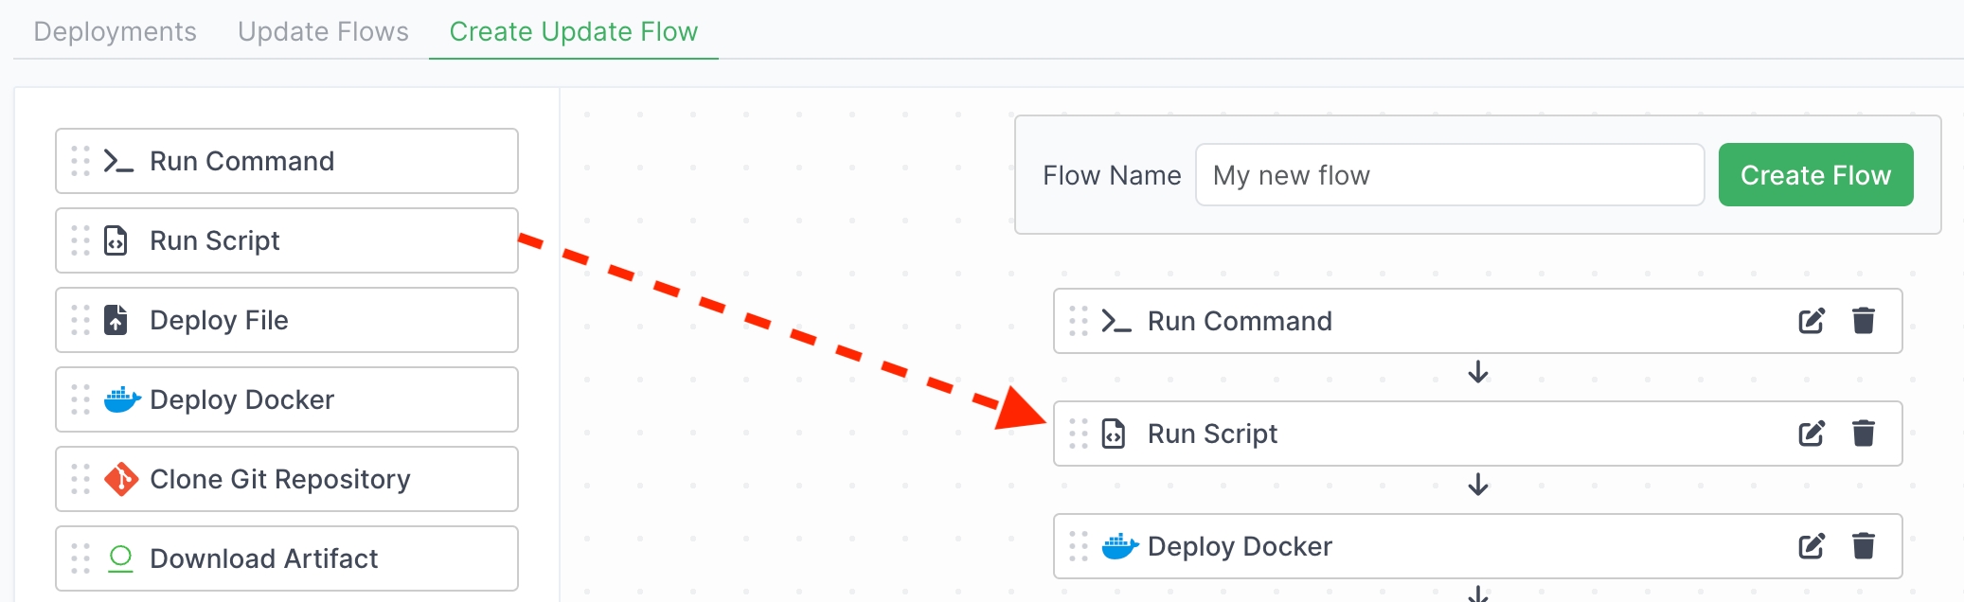Click edit icon on Run Command step
1964x602 pixels.
pyautogui.click(x=1811, y=321)
